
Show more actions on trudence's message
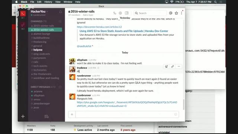tap(179, 66)
